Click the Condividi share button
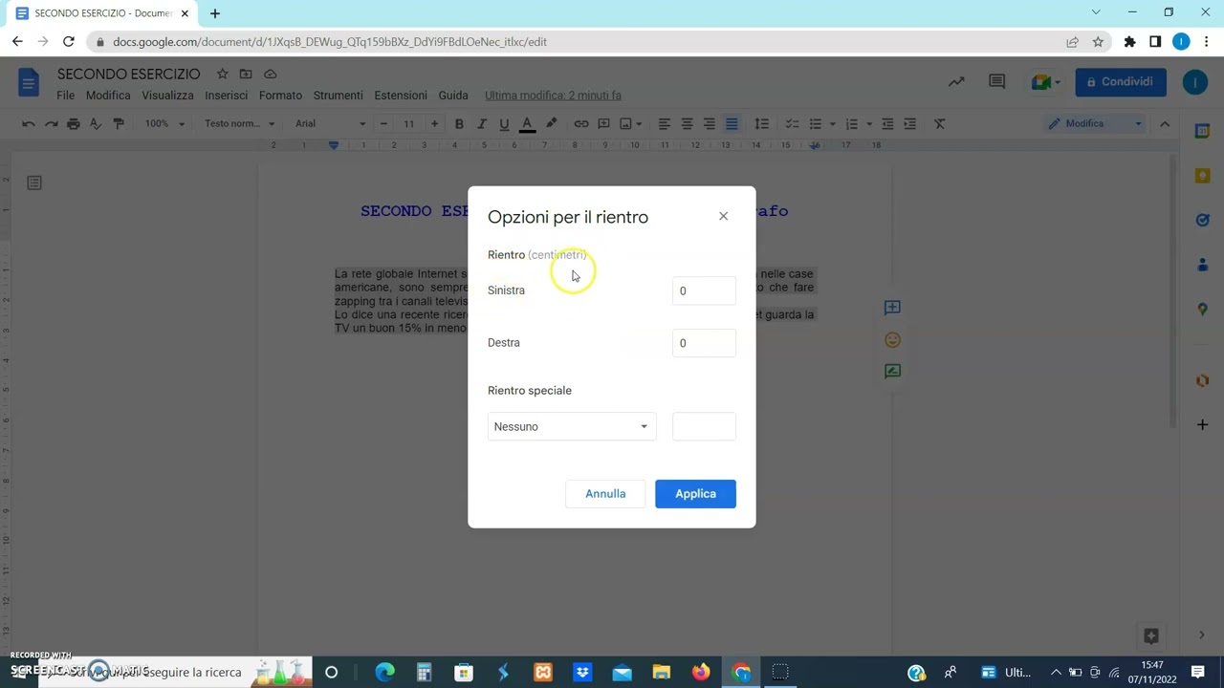The height and width of the screenshot is (688, 1224). [x=1120, y=82]
